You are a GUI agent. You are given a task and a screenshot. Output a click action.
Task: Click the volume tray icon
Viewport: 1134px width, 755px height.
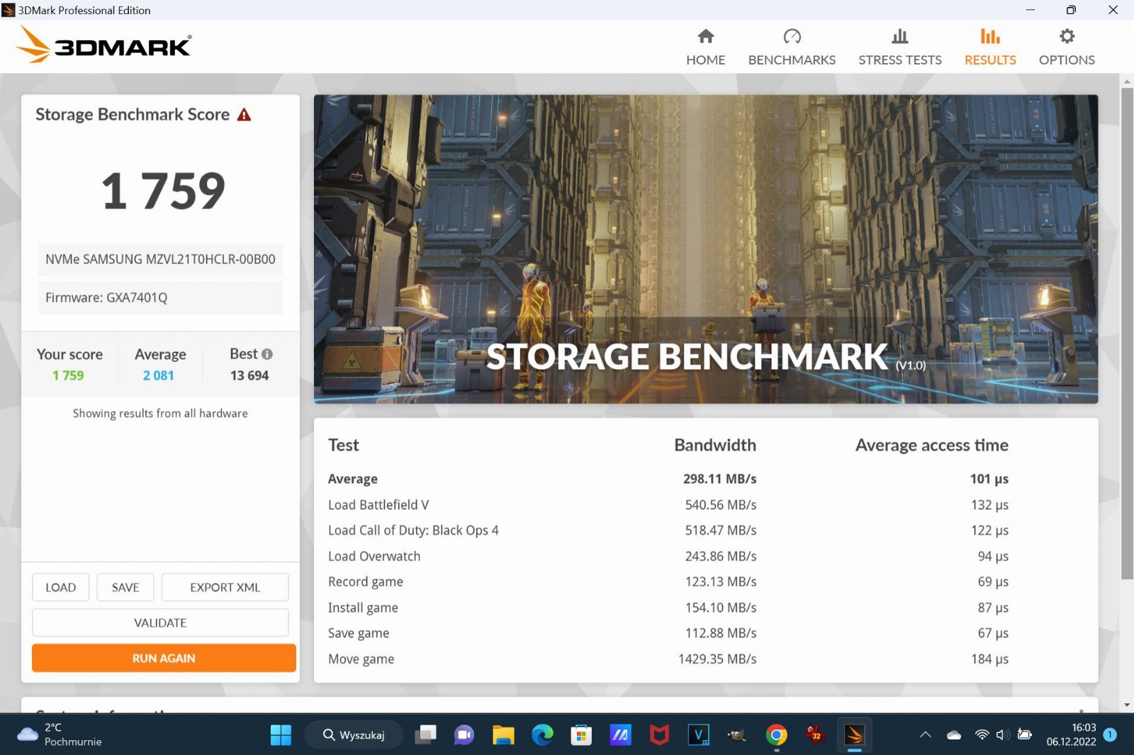tap(1002, 735)
